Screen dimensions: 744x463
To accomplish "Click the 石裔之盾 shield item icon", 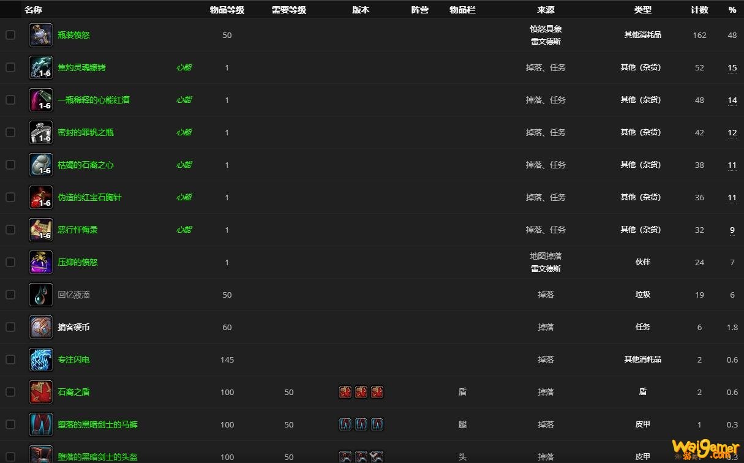I will pyautogui.click(x=41, y=392).
